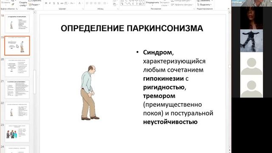Click Создать слайд button
Image resolution: width=272 pixels, height=153 pixels.
(23, 4)
